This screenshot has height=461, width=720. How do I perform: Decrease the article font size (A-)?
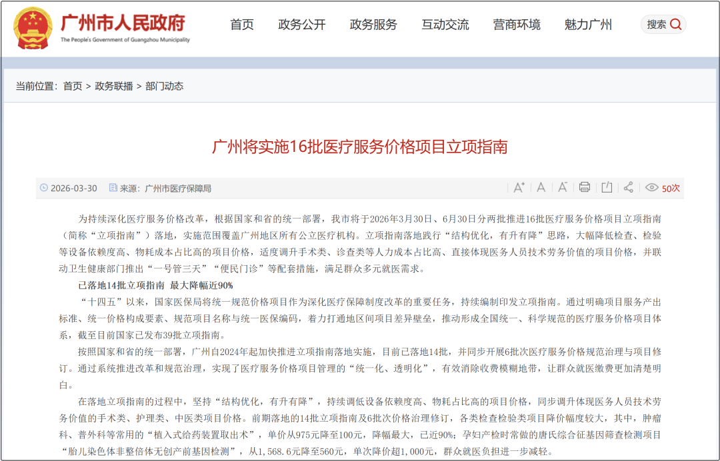pyautogui.click(x=563, y=188)
